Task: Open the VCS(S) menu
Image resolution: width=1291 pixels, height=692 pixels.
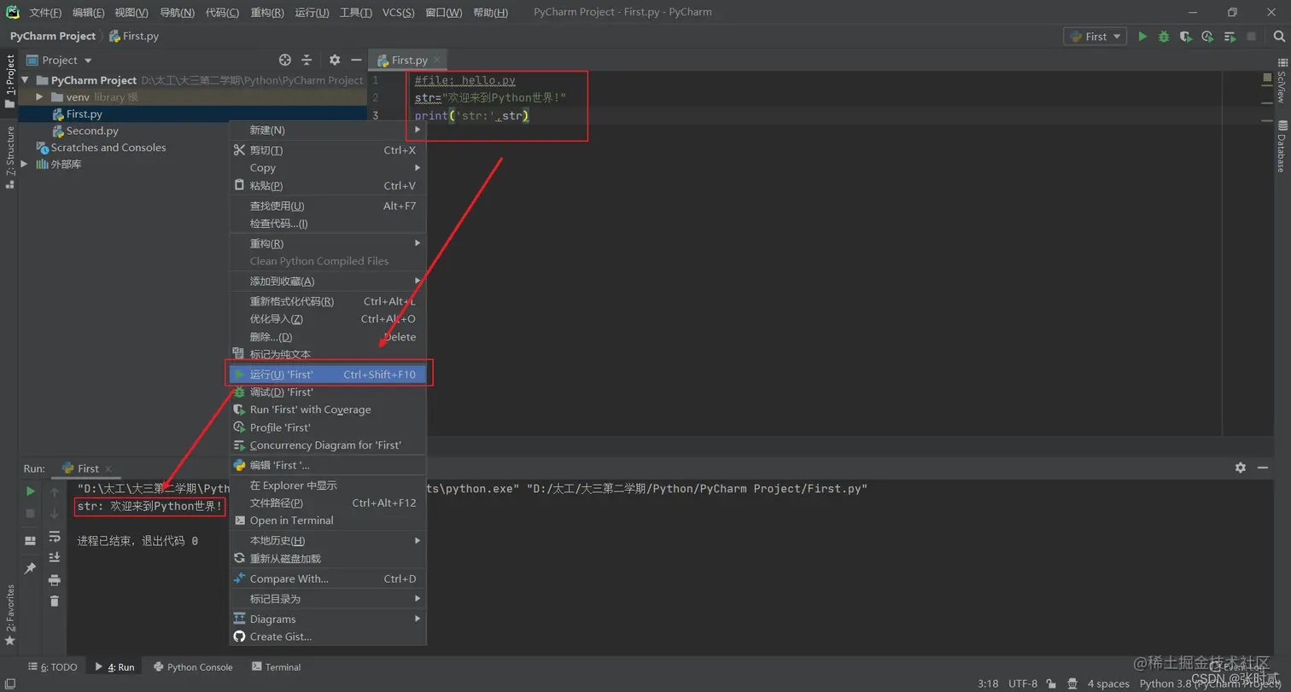Action: (x=398, y=12)
